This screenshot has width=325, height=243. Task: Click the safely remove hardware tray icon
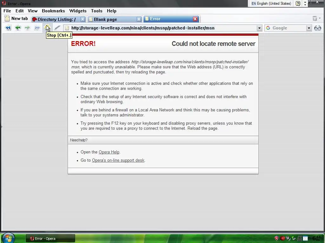tap(294, 238)
